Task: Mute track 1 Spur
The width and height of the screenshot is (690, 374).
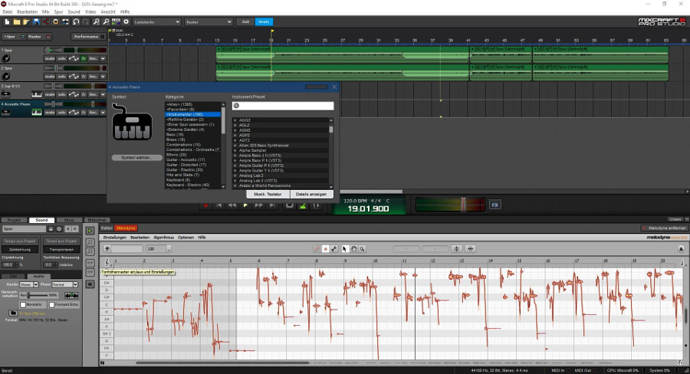Action: [50, 58]
